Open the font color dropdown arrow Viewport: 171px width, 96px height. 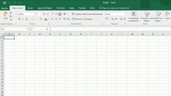pyautogui.click(x=48, y=19)
